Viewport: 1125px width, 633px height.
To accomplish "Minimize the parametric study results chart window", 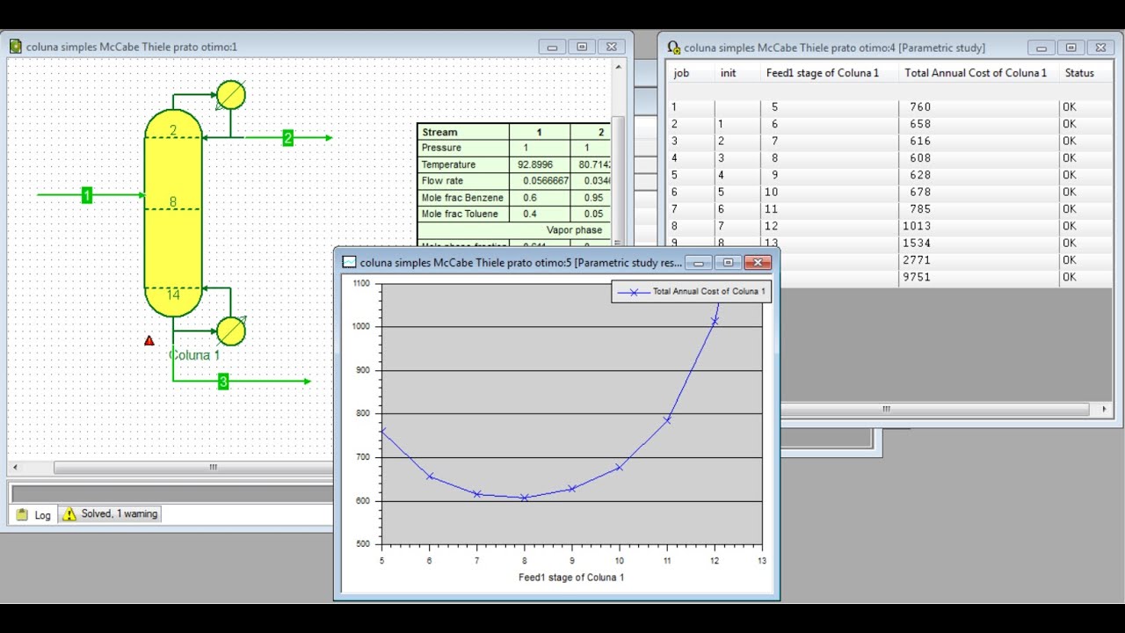I will (699, 262).
